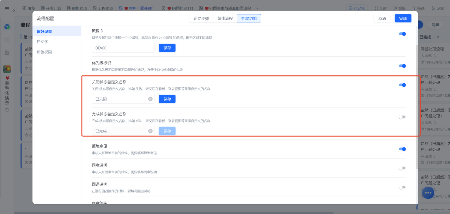The height and width of the screenshot is (214, 450).
Task: Select 偏好设置 in left menu
Action: [x=57, y=31]
